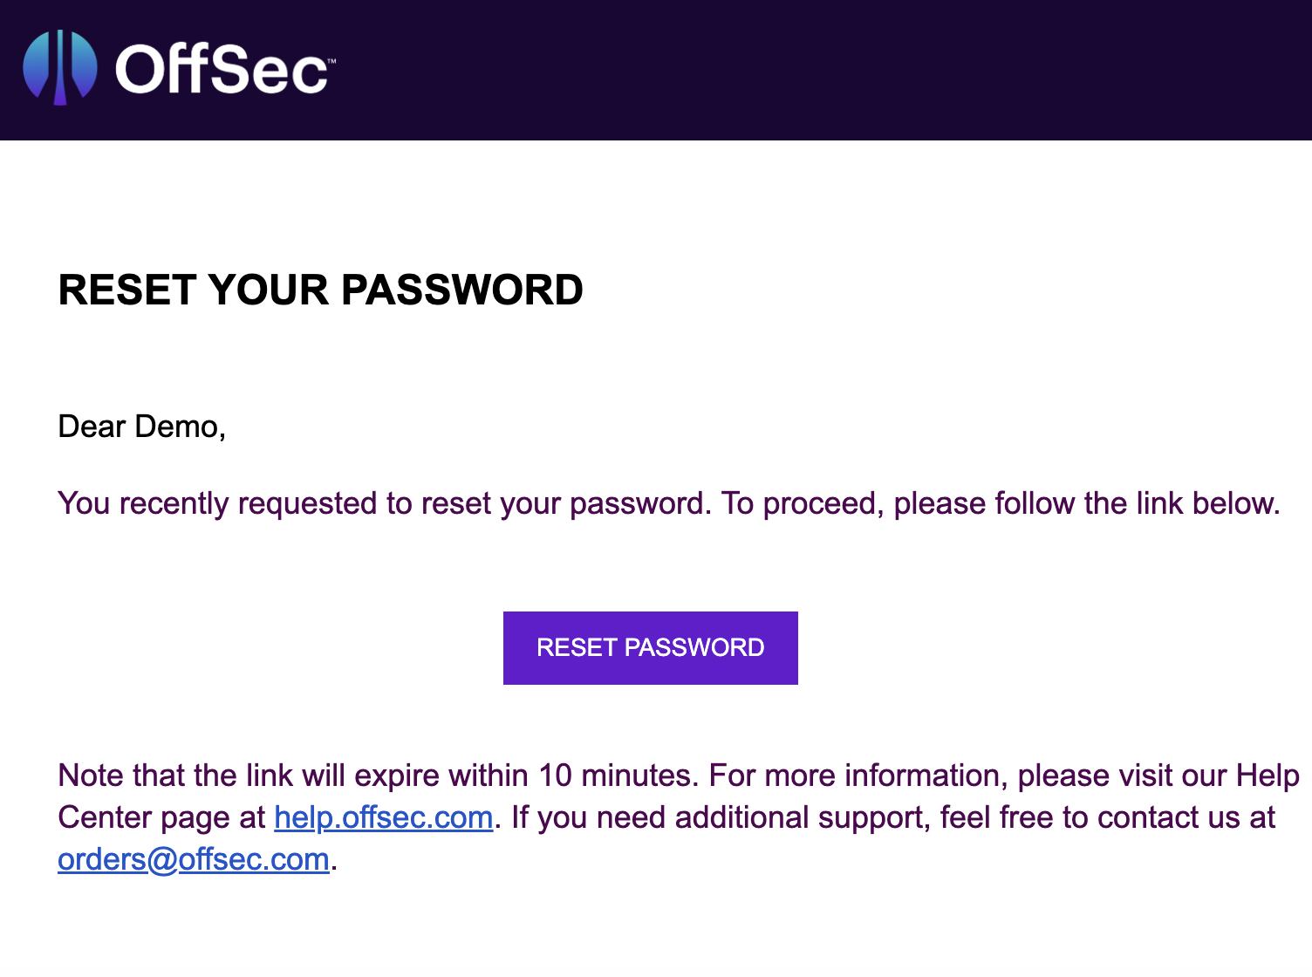Click the RESET YOUR PASSWORD heading
This screenshot has width=1312, height=977.
(320, 290)
